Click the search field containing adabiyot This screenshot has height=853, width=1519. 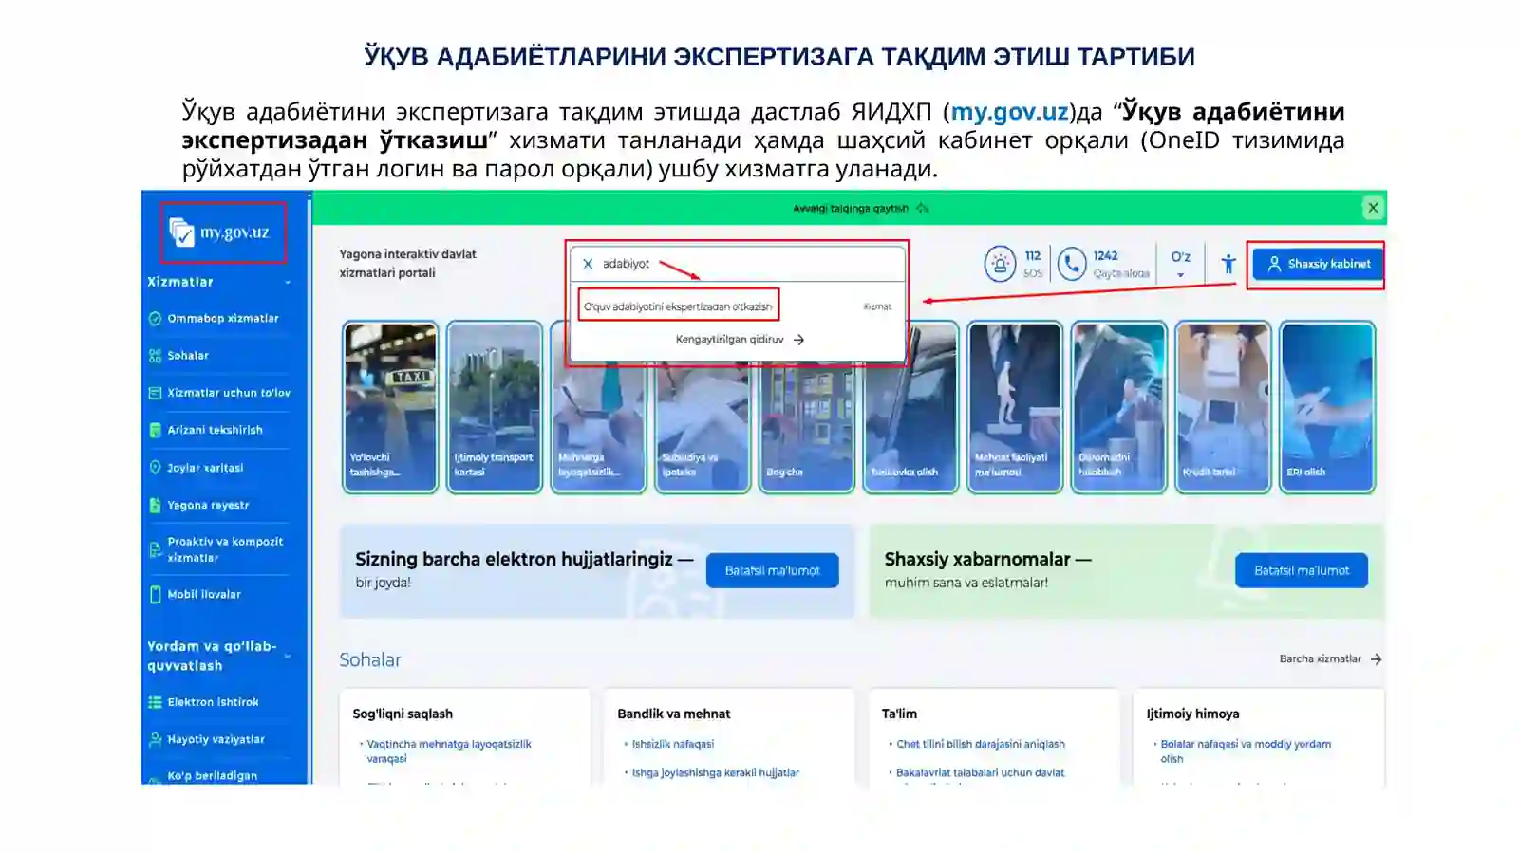tap(737, 264)
